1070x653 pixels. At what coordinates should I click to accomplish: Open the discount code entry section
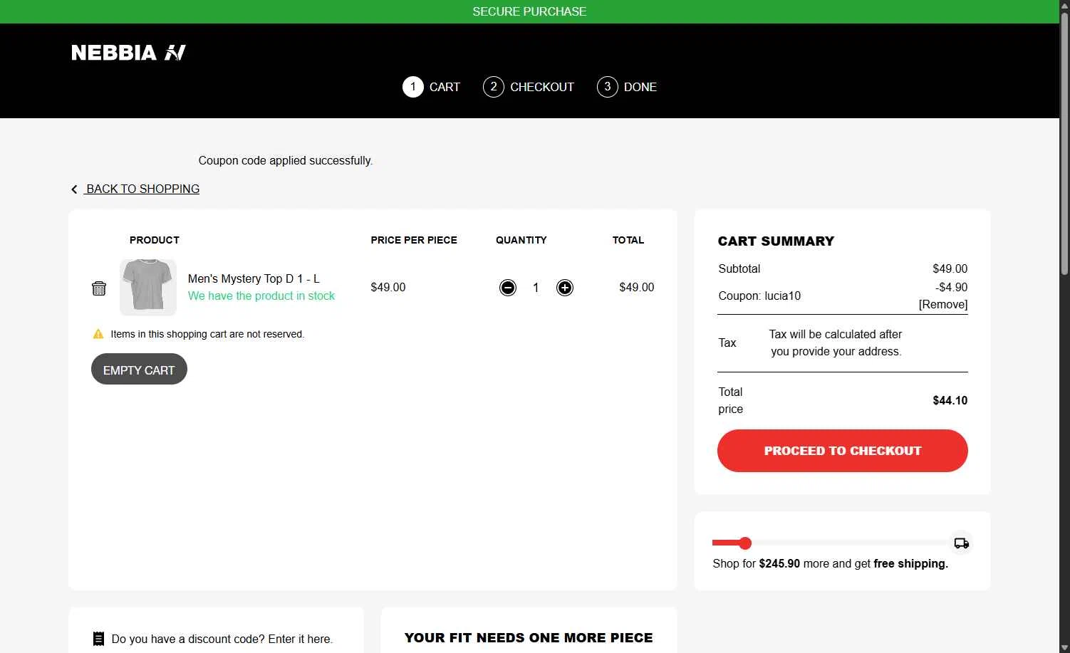(222, 639)
